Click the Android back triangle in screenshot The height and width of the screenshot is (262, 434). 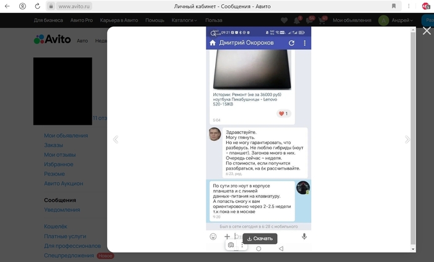coord(281,249)
